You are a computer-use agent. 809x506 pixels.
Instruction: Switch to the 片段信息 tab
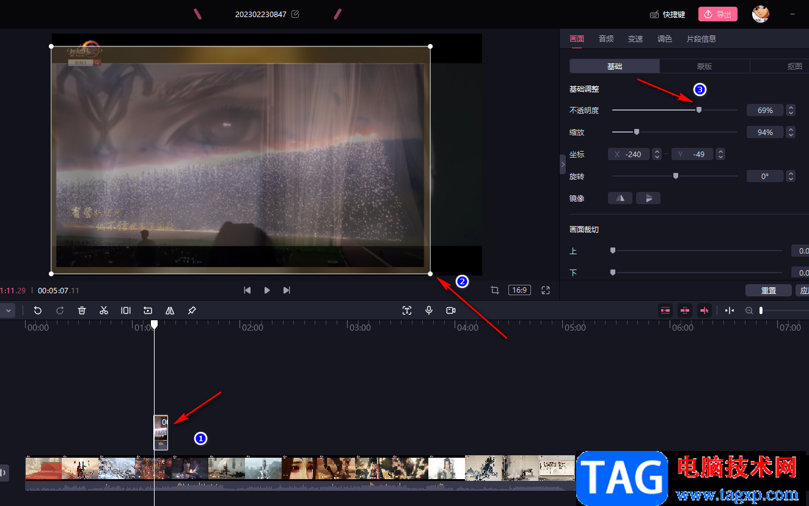[x=701, y=38]
